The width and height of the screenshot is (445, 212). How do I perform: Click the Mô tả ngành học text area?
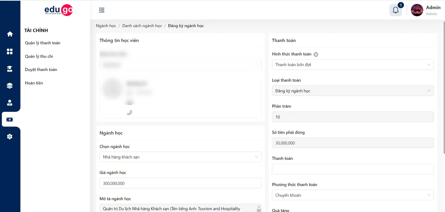point(181,208)
